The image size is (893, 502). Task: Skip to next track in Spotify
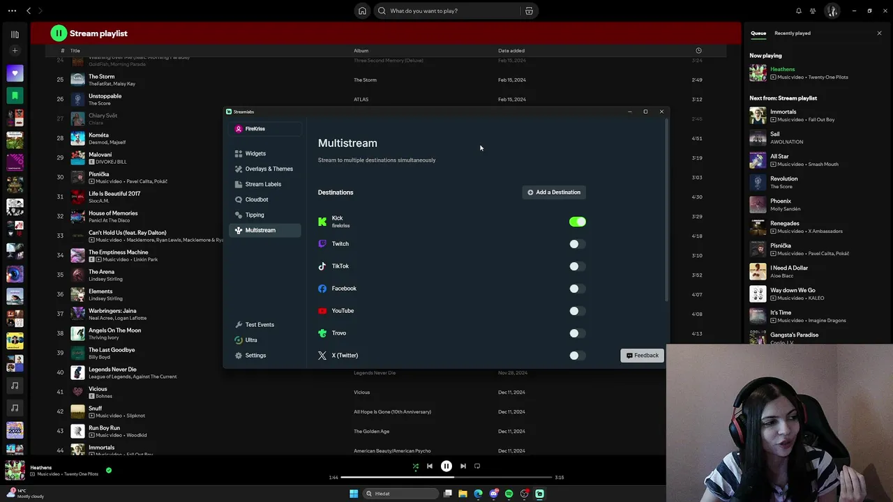coord(463,466)
